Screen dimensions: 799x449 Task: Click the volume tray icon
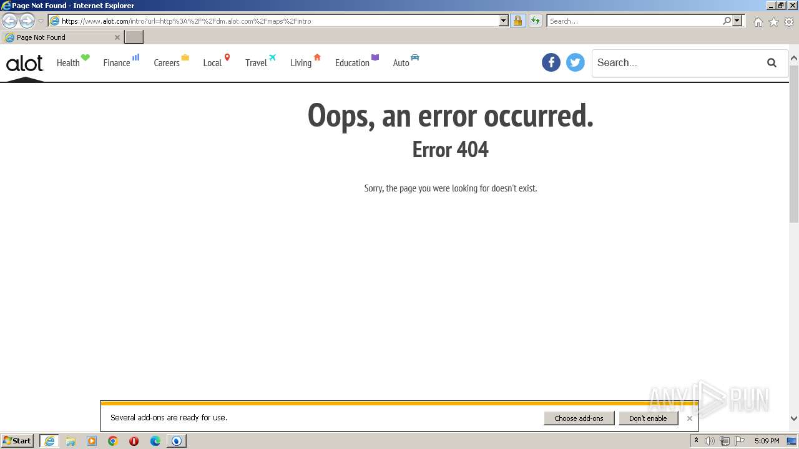[710, 441]
